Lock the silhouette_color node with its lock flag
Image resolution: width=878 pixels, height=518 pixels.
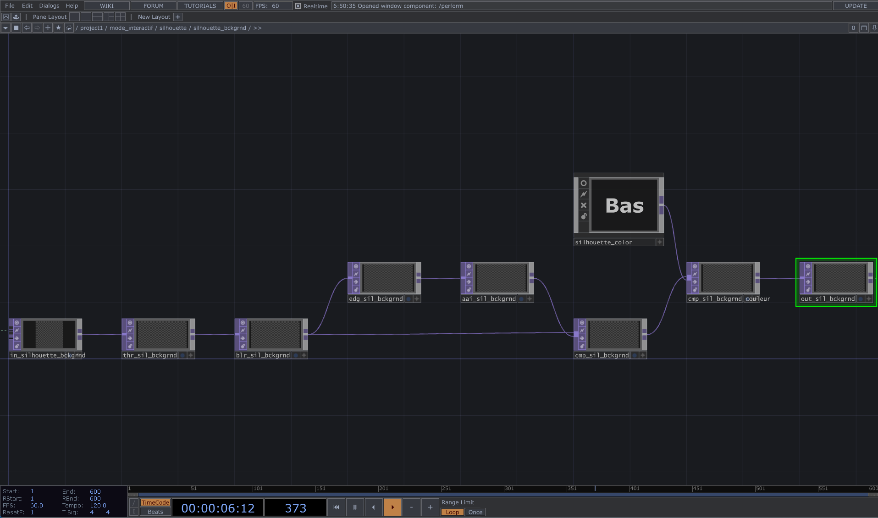(x=583, y=215)
